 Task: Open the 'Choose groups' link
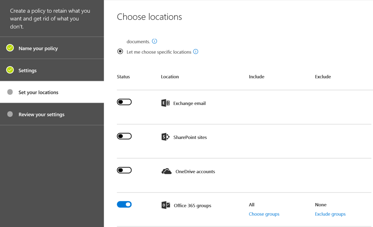click(x=264, y=214)
